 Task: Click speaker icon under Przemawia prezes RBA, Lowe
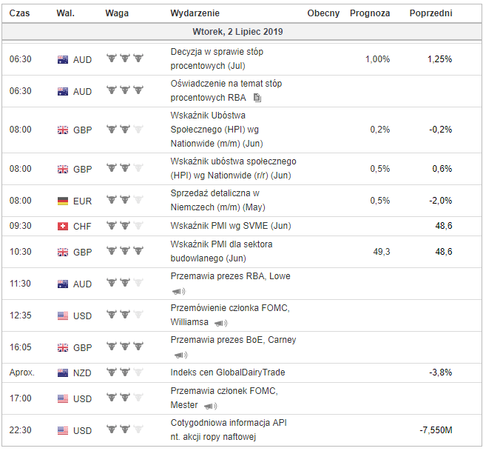point(179,291)
